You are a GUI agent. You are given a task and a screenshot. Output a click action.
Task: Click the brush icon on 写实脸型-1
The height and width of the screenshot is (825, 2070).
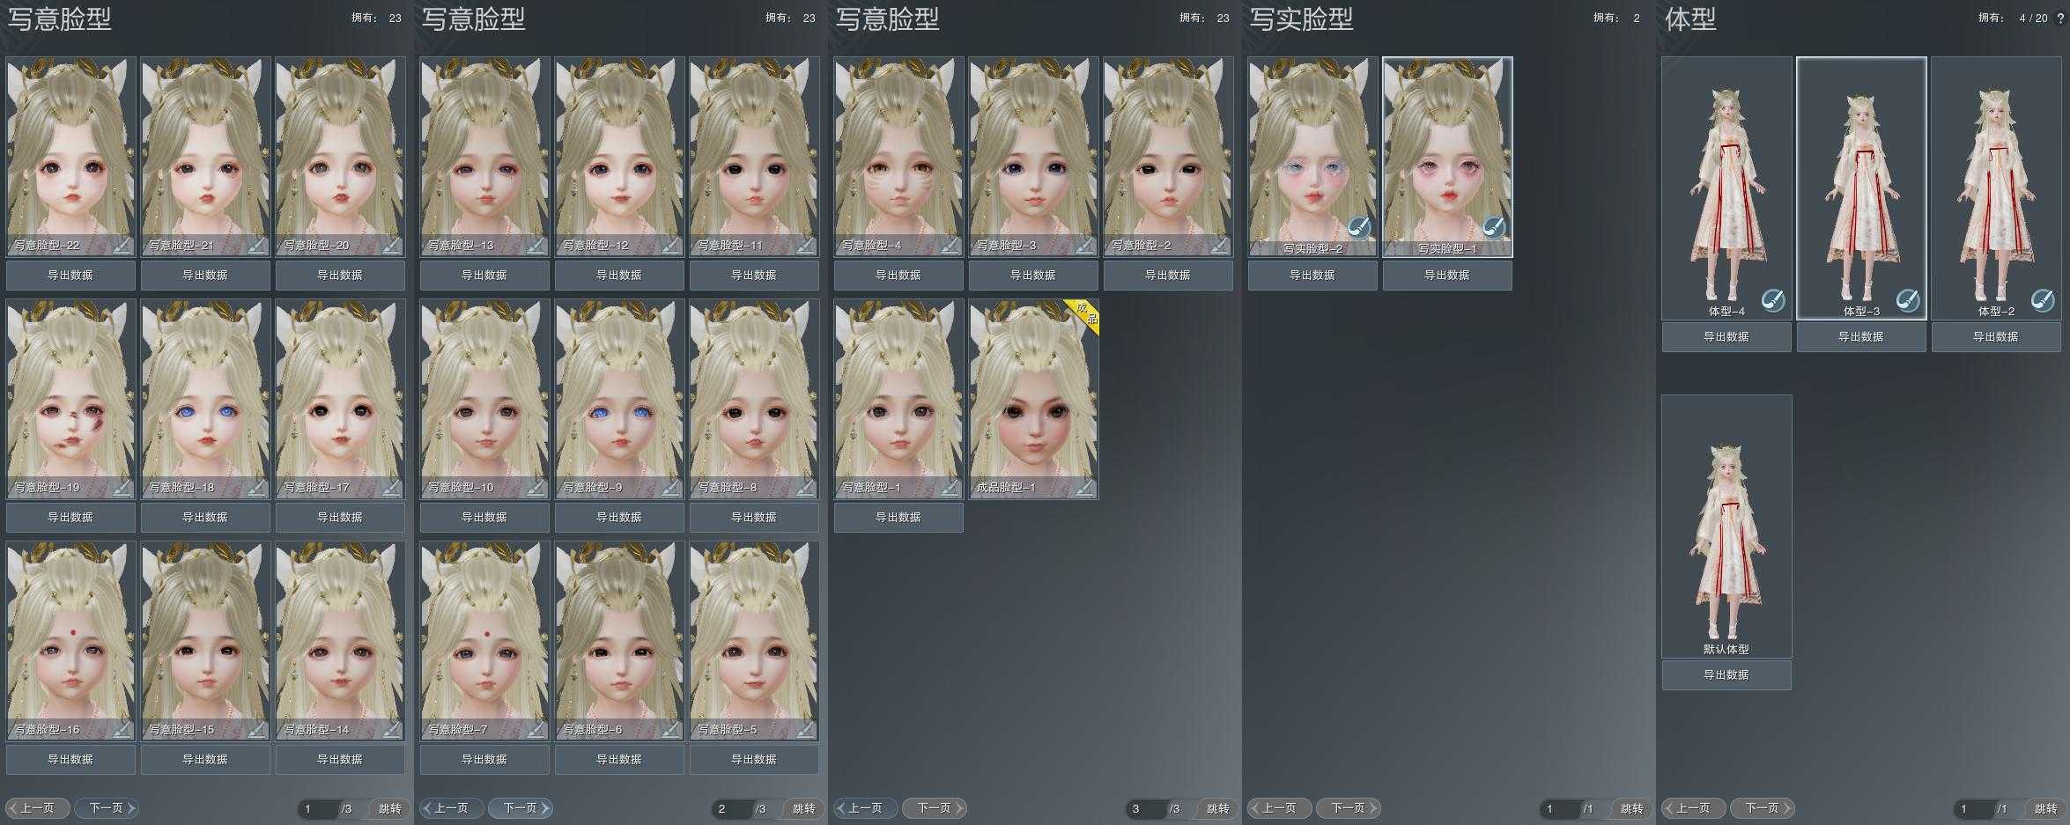point(1494,228)
